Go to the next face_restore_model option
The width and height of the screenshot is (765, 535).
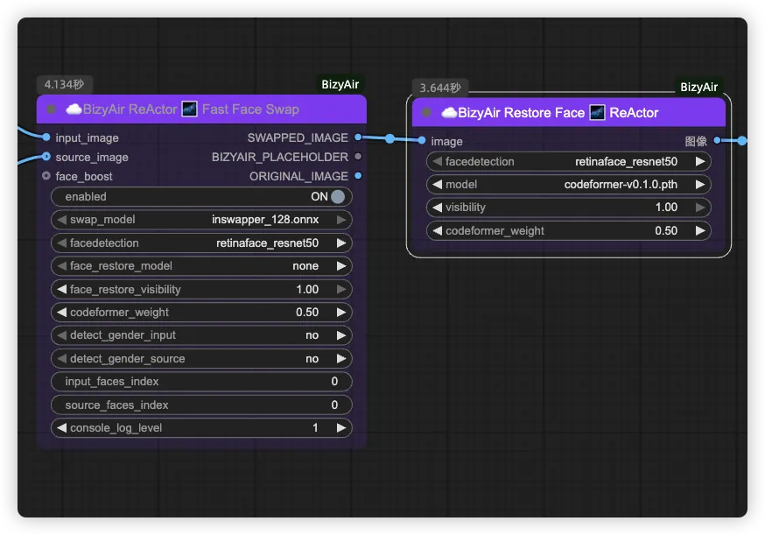341,266
